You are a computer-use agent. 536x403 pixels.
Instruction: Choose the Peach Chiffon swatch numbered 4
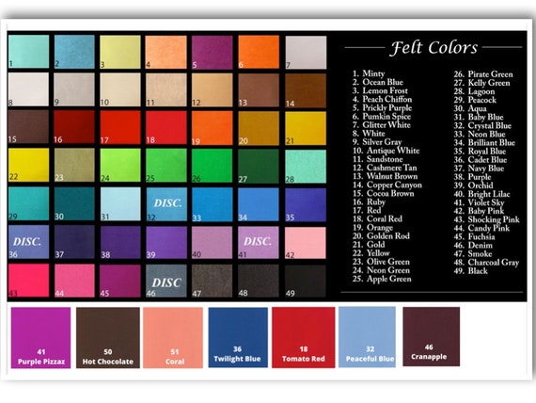[x=166, y=52]
